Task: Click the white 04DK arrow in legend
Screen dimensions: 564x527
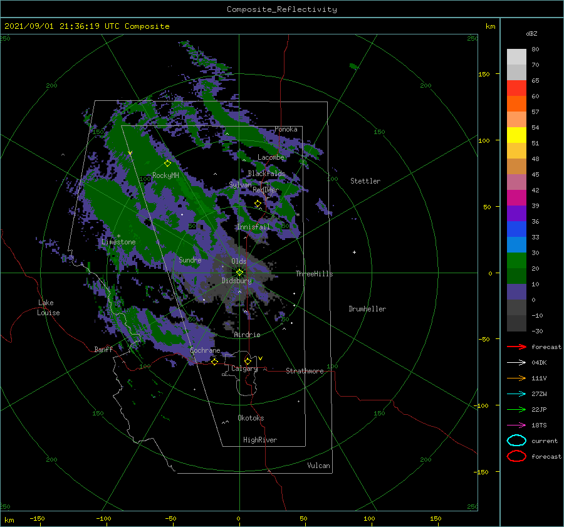Action: pos(516,363)
